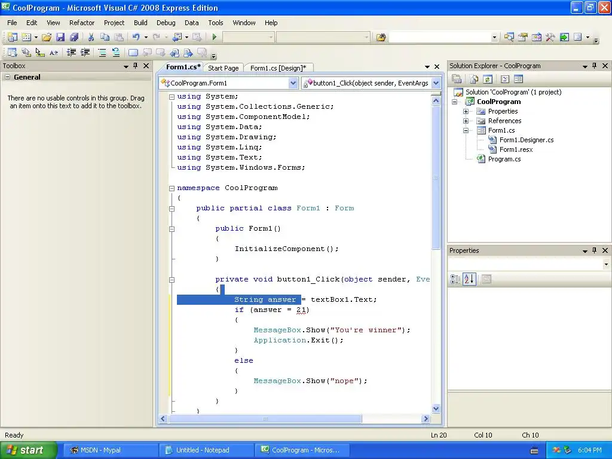The width and height of the screenshot is (612, 459).
Task: Collapse the button1_Click method outline
Action: 172,280
